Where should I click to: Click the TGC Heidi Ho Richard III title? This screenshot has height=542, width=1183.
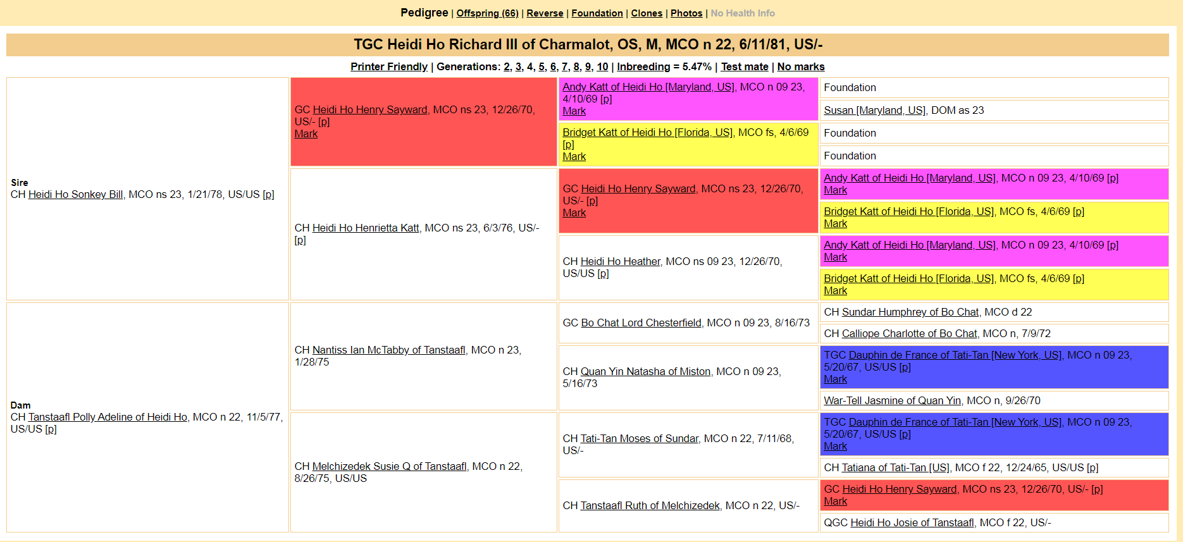click(588, 44)
